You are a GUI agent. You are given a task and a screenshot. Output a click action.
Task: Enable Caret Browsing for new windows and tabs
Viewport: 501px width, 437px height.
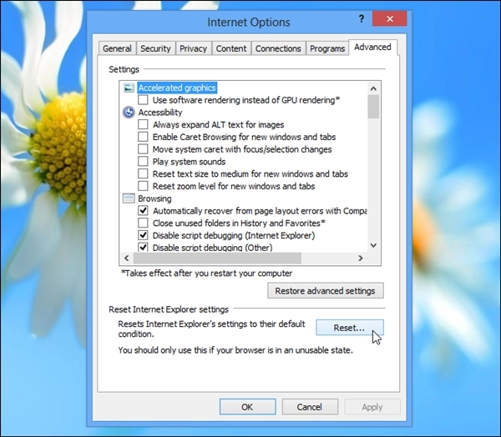click(x=143, y=137)
